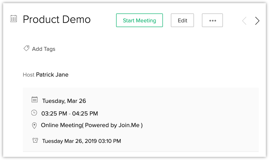Click the alarm reminder icon

pyautogui.click(x=35, y=140)
